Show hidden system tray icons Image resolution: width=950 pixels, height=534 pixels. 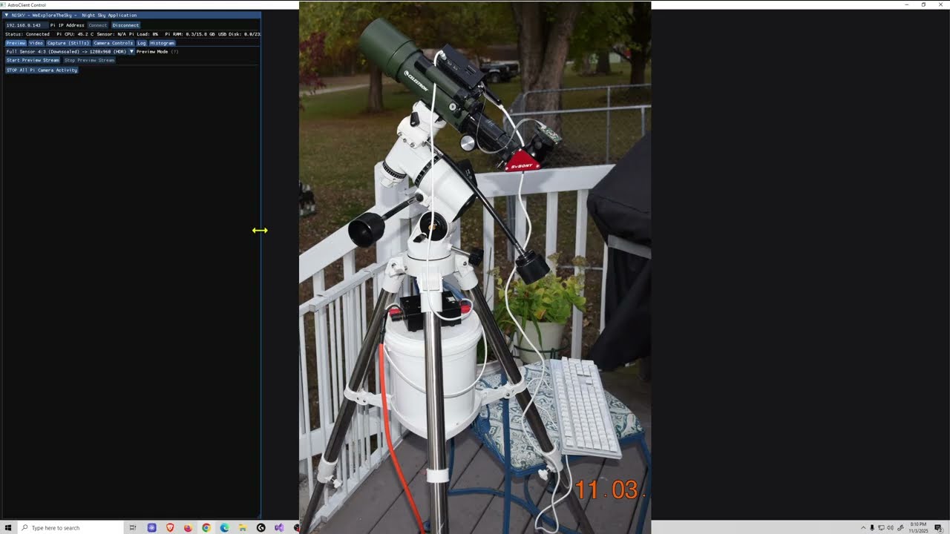coord(863,528)
